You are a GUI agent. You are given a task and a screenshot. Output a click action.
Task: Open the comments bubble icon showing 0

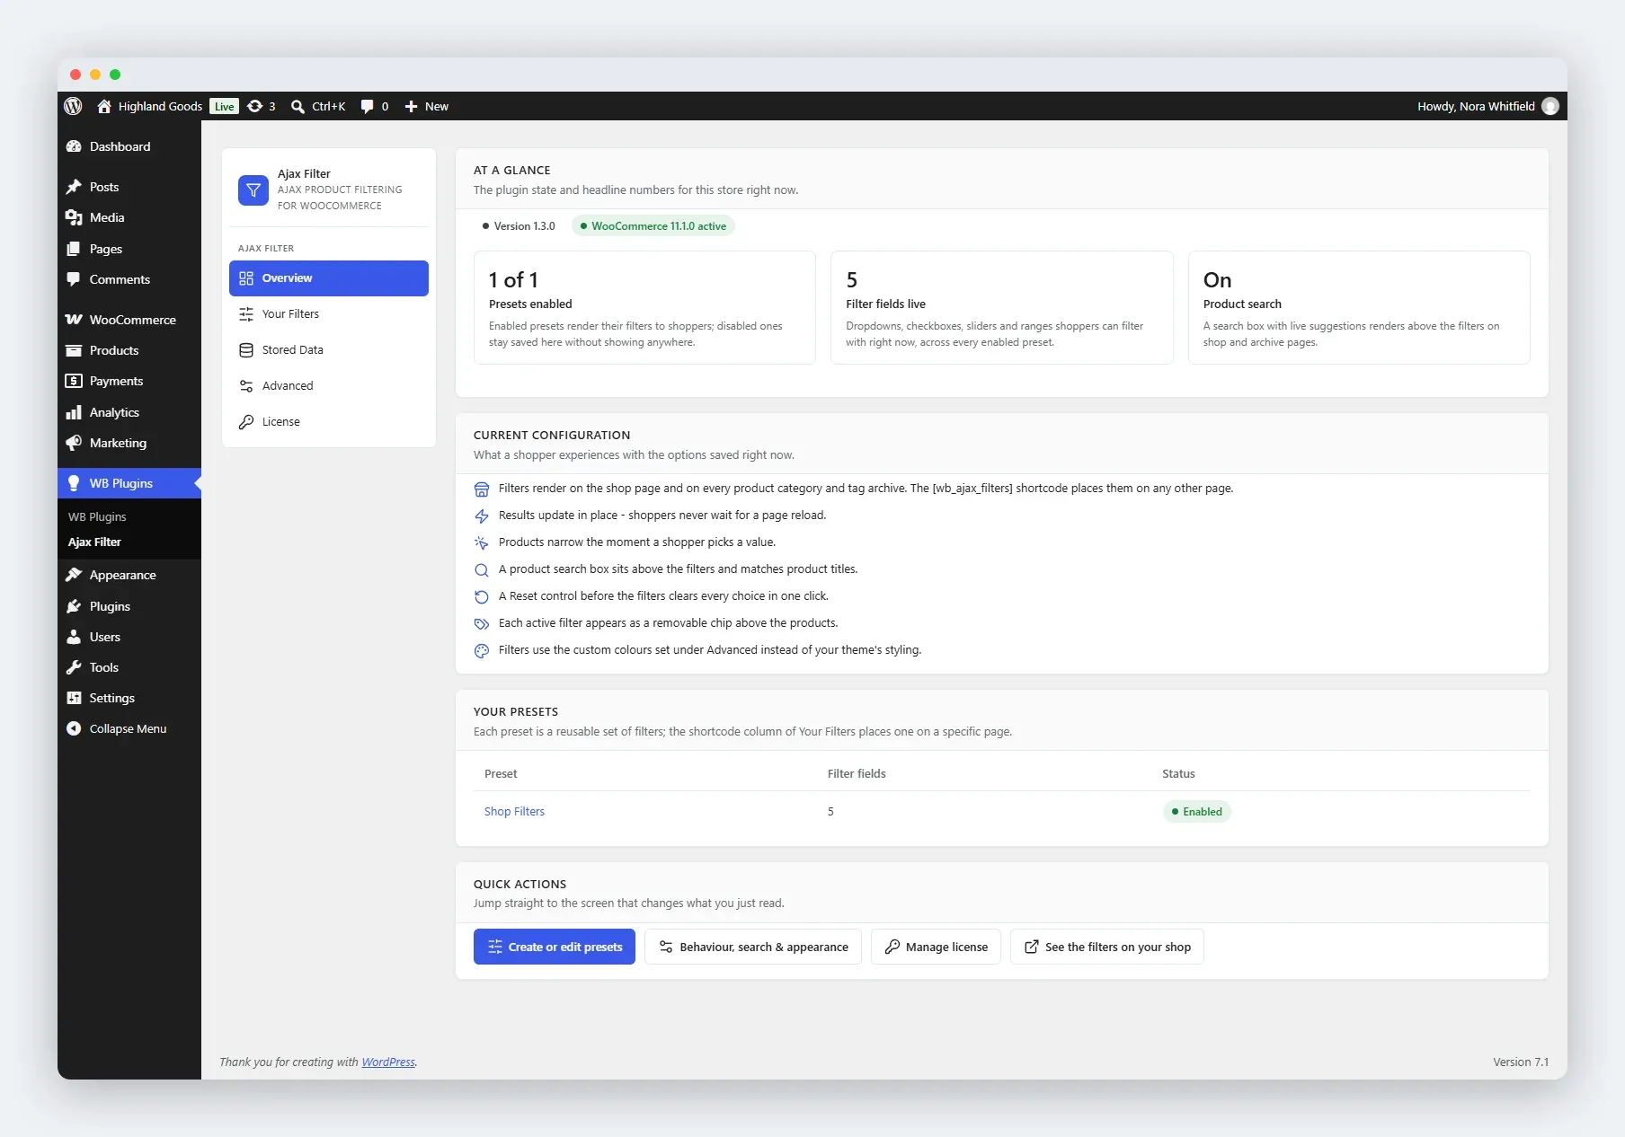pyautogui.click(x=367, y=106)
